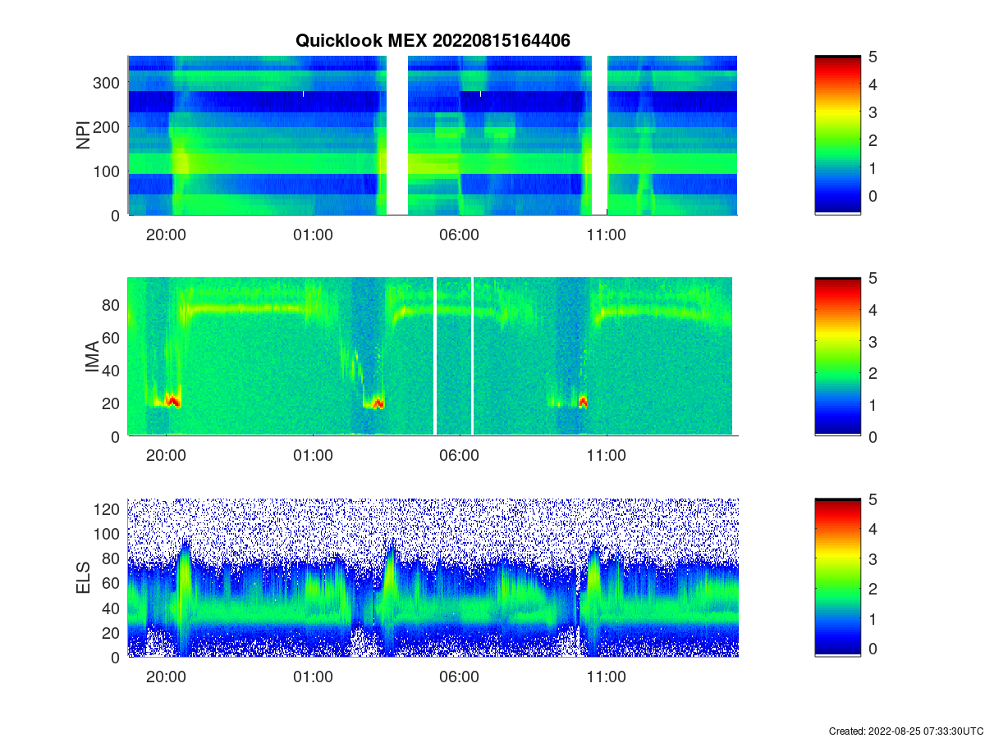Click the 5 label on the ELS colorbar
The height and width of the screenshot is (738, 985).
(x=873, y=499)
